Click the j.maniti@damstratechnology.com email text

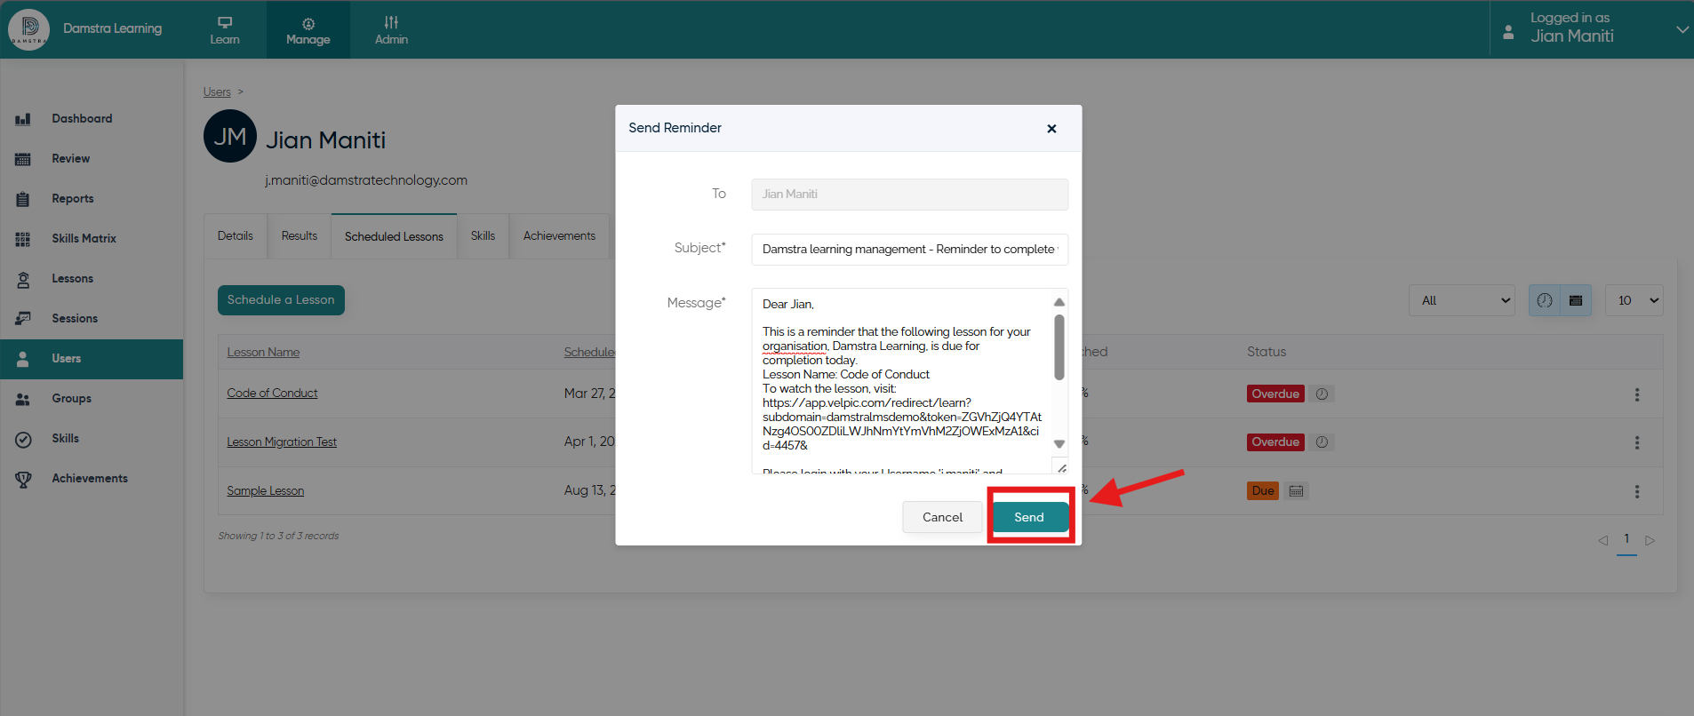366,180
